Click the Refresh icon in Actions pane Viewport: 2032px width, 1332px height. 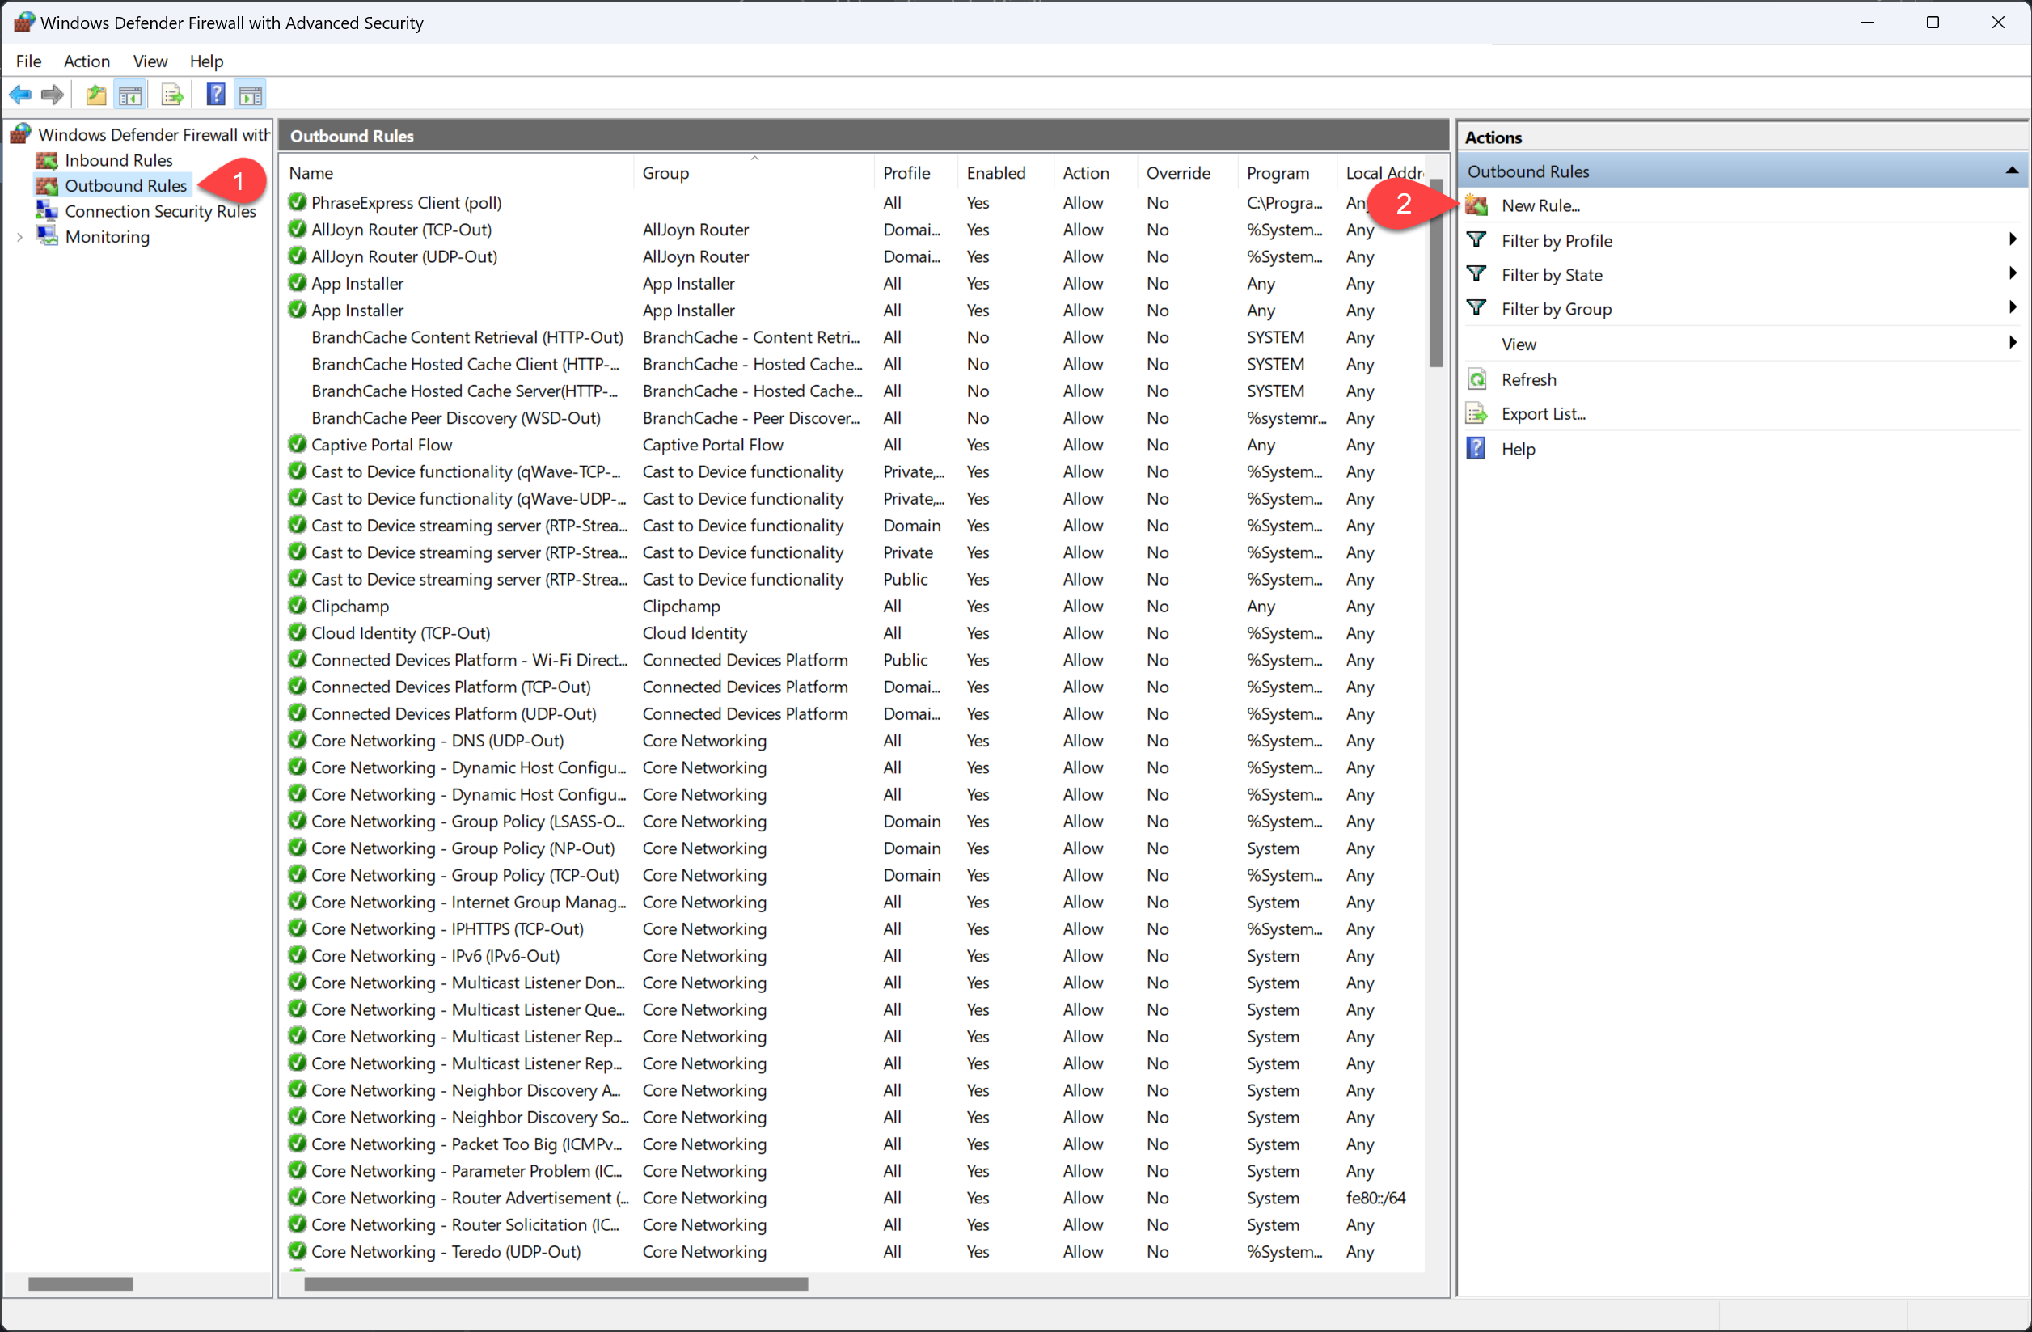pos(1476,380)
